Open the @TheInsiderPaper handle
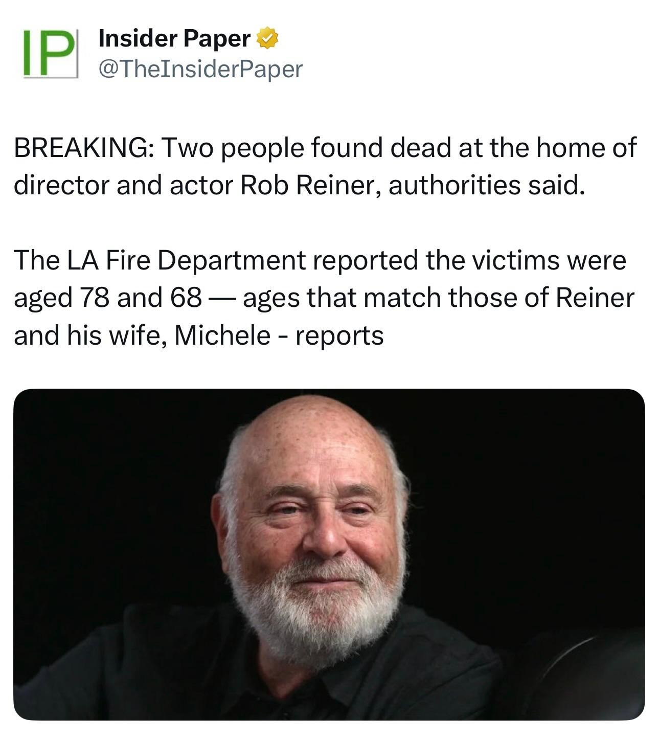Screen dimensions: 659x740 (200, 69)
